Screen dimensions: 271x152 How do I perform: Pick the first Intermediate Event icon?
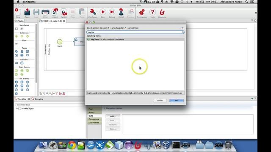(17, 82)
